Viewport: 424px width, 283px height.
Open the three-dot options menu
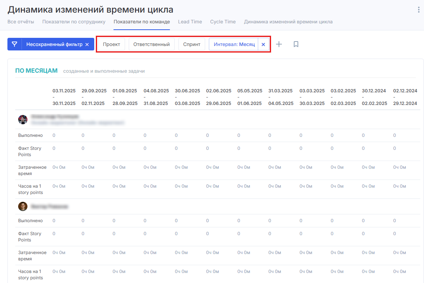point(419,10)
